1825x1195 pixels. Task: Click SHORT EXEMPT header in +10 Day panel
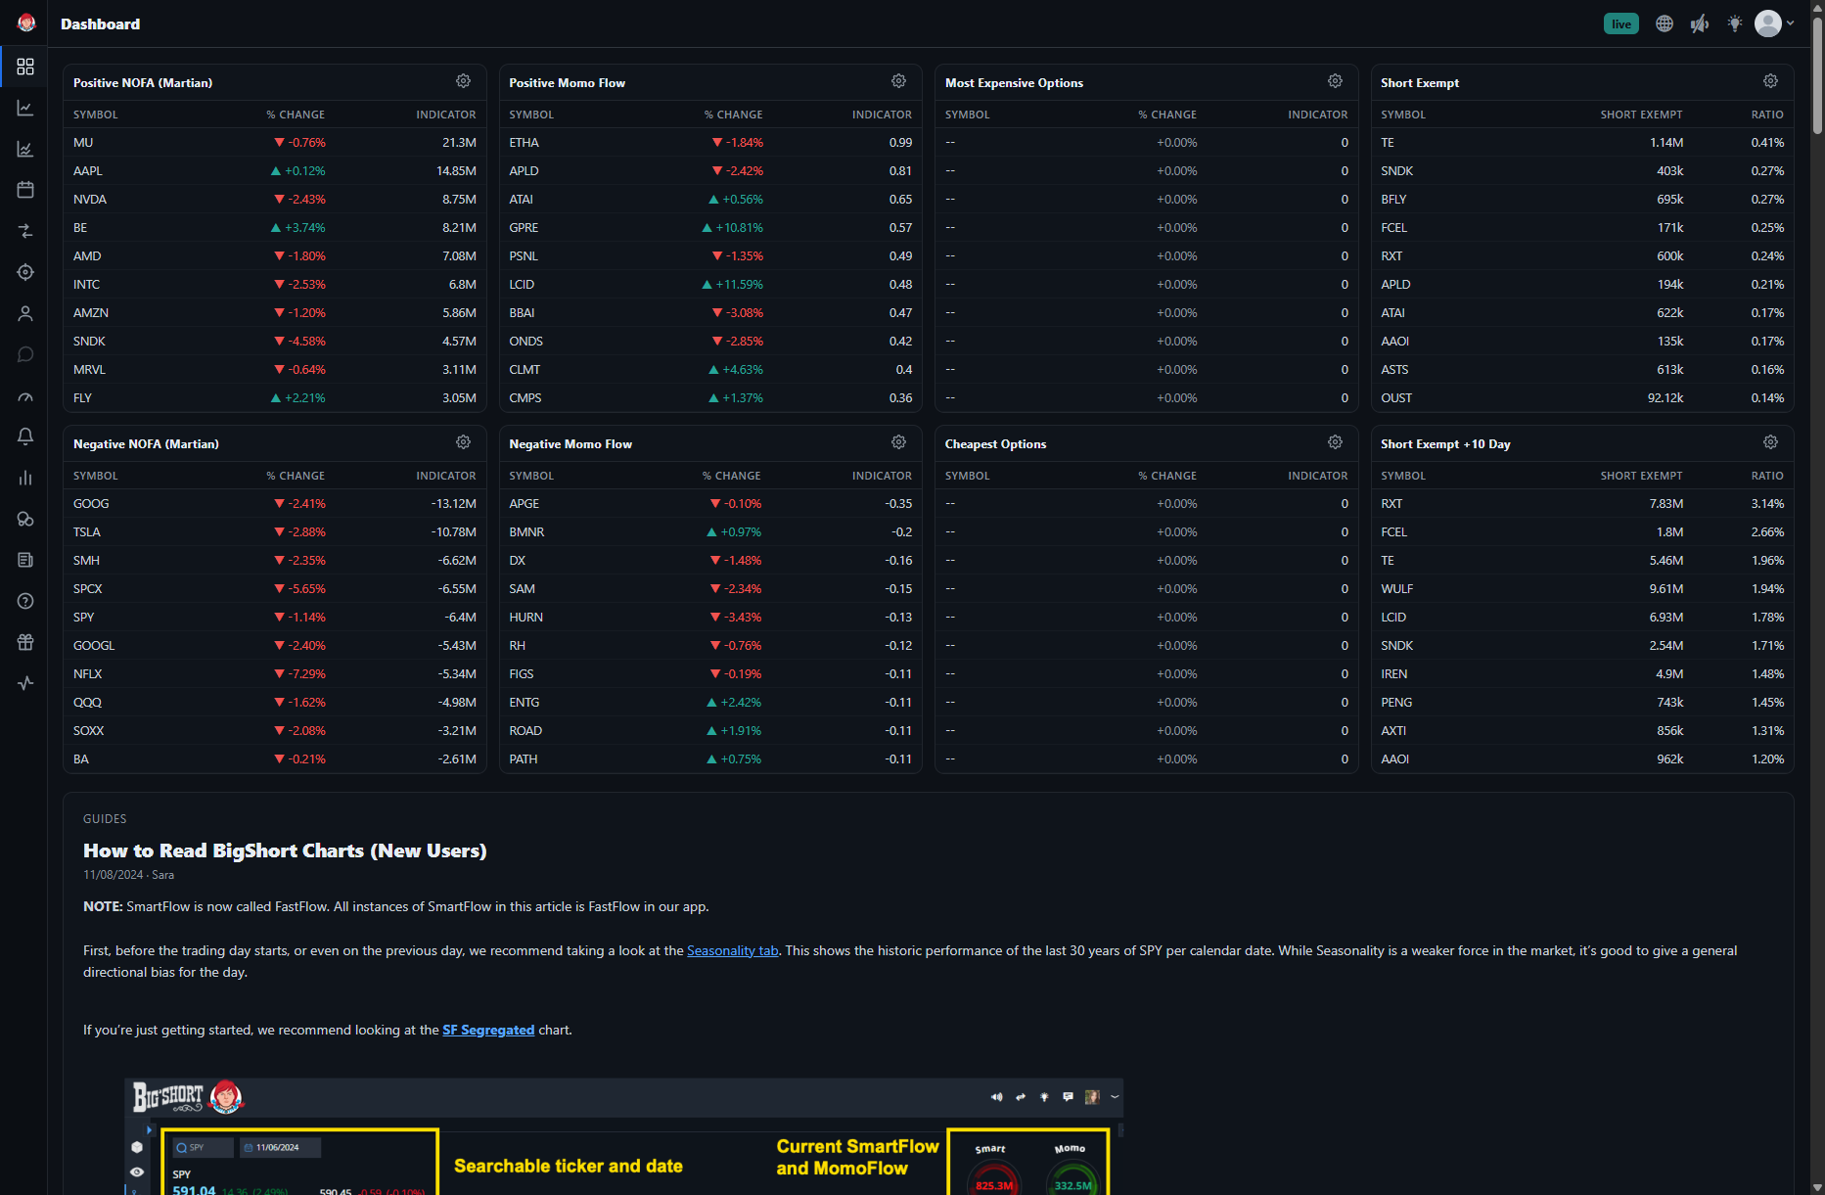[1641, 476]
